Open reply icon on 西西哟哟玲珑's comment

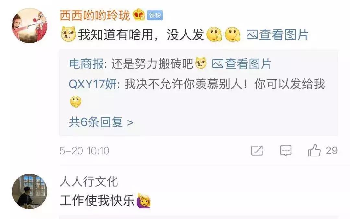(286, 151)
